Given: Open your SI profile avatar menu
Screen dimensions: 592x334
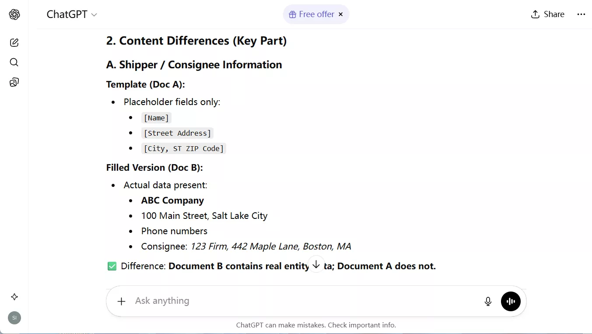Looking at the screenshot, I should [14, 318].
